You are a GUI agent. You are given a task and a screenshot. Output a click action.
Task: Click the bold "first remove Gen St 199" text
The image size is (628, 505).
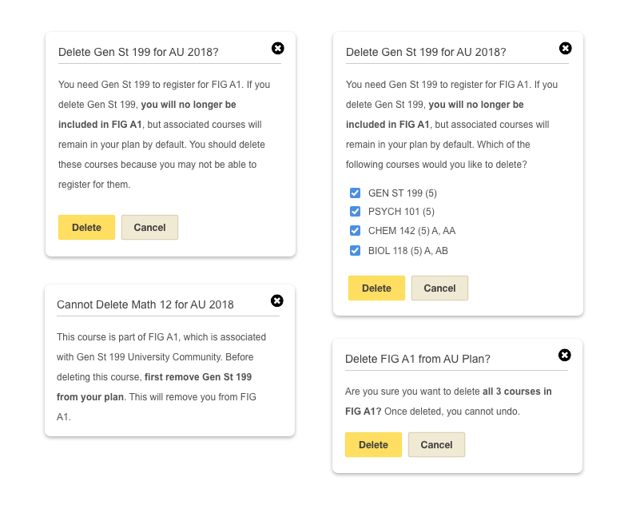click(198, 376)
